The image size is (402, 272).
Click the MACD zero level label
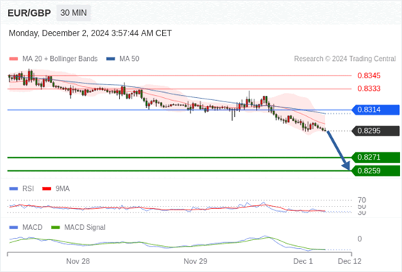(x=360, y=239)
